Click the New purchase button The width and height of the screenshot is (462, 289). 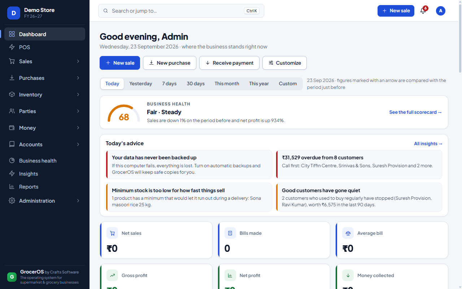tap(170, 63)
